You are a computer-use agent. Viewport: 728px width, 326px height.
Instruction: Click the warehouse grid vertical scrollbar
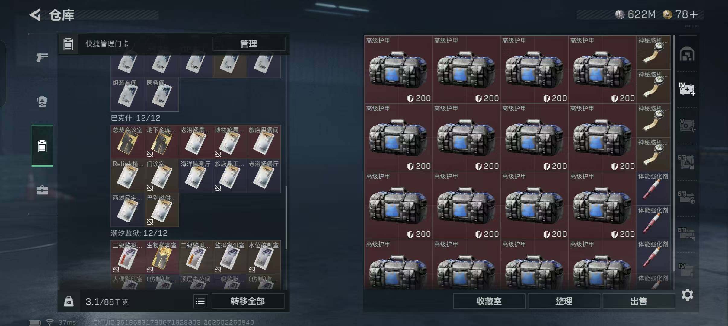coord(674,153)
